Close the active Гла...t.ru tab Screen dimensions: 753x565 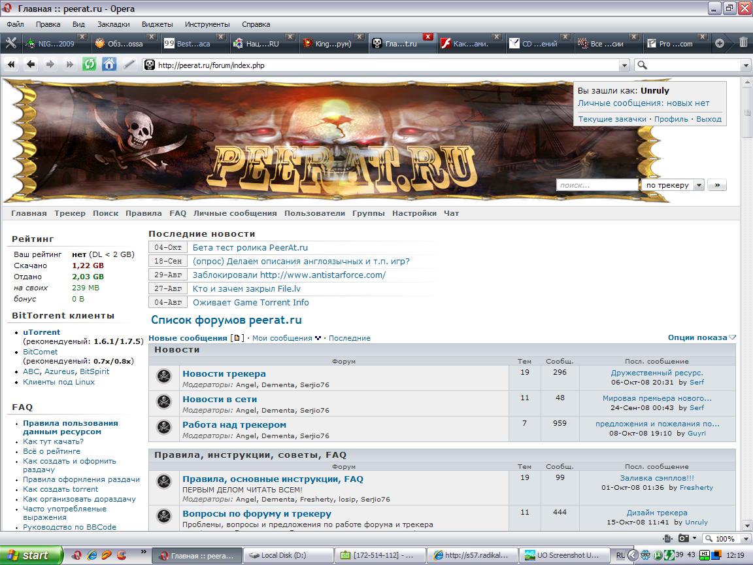(x=428, y=37)
